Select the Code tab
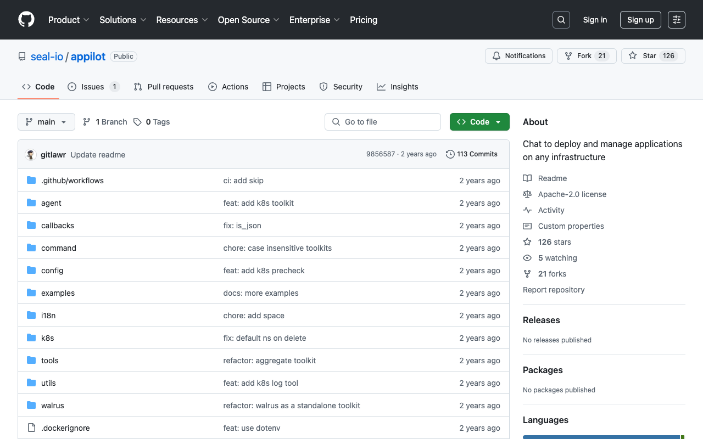 (38, 87)
